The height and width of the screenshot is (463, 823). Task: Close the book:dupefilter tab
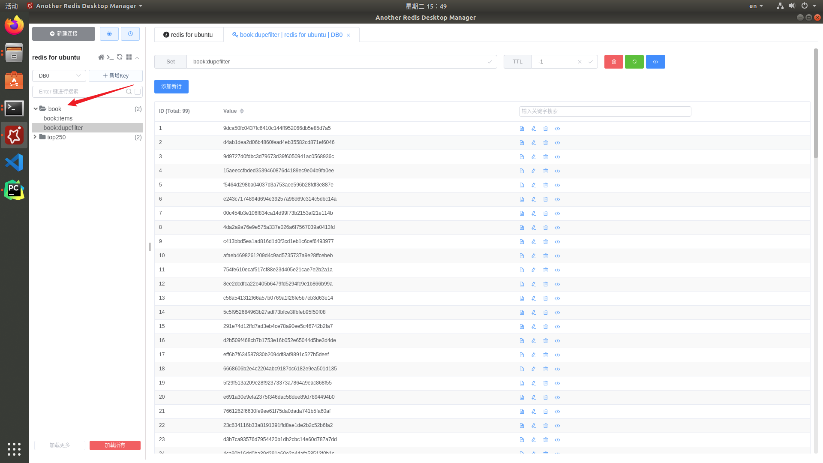(348, 35)
